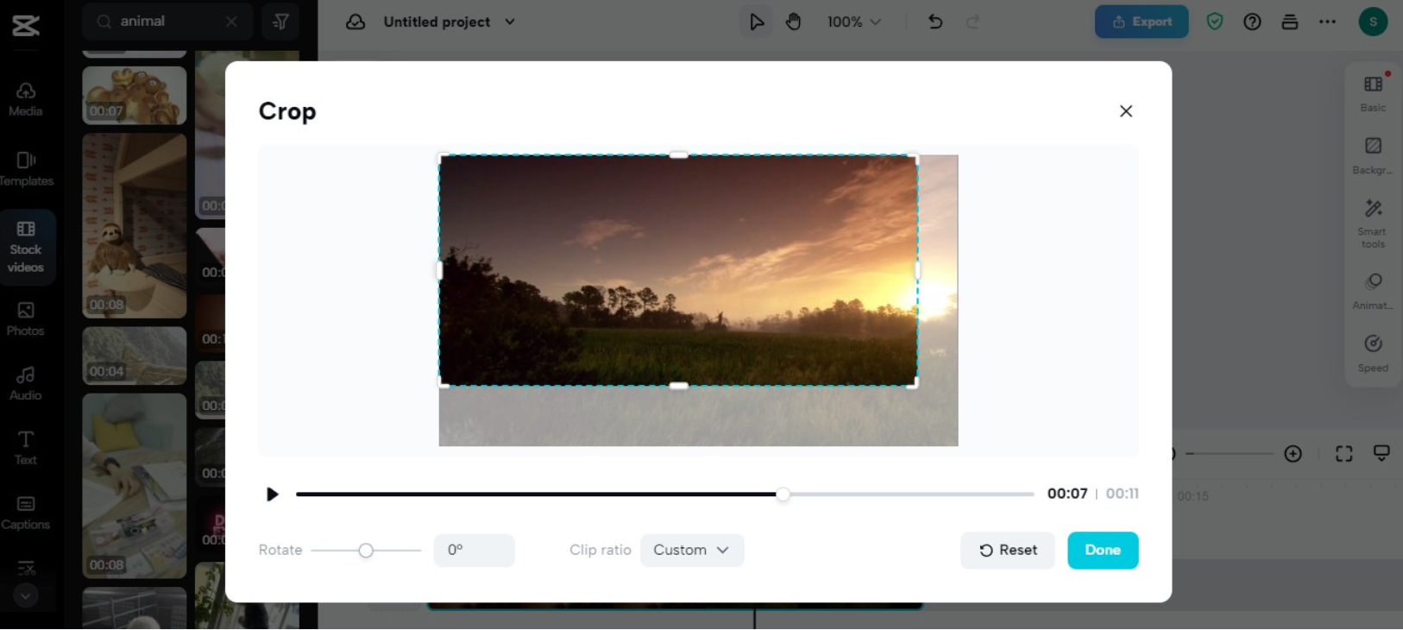Click the right-middle crop handle
1403x630 pixels.
[917, 270]
